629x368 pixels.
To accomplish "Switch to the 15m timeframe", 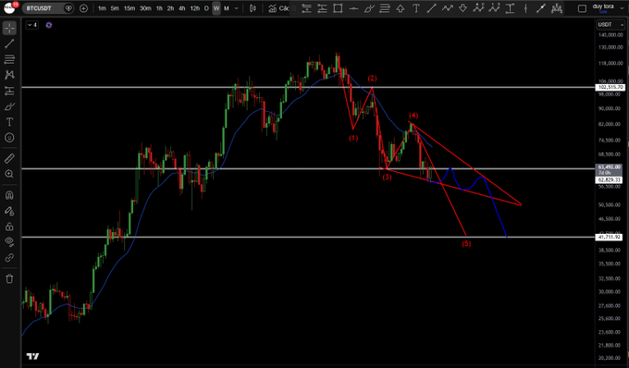I will point(129,8).
